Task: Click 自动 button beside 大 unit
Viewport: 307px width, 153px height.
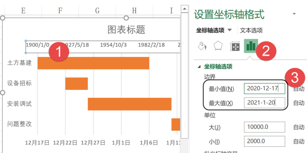Action: click(x=299, y=127)
